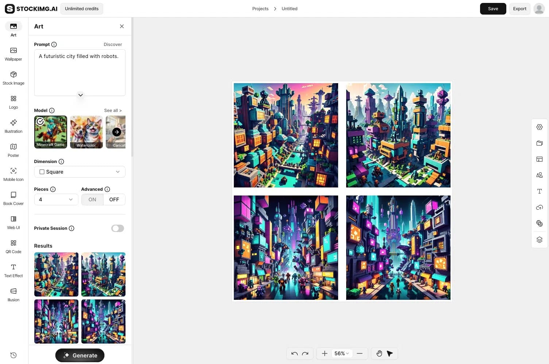Select the Watercolor model thumbnail
Screen dimensions: 549x364
tap(86, 132)
